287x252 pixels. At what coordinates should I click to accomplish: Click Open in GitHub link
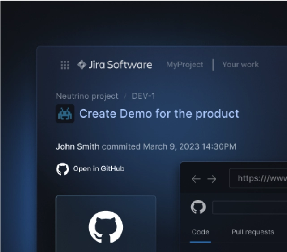tap(99, 168)
